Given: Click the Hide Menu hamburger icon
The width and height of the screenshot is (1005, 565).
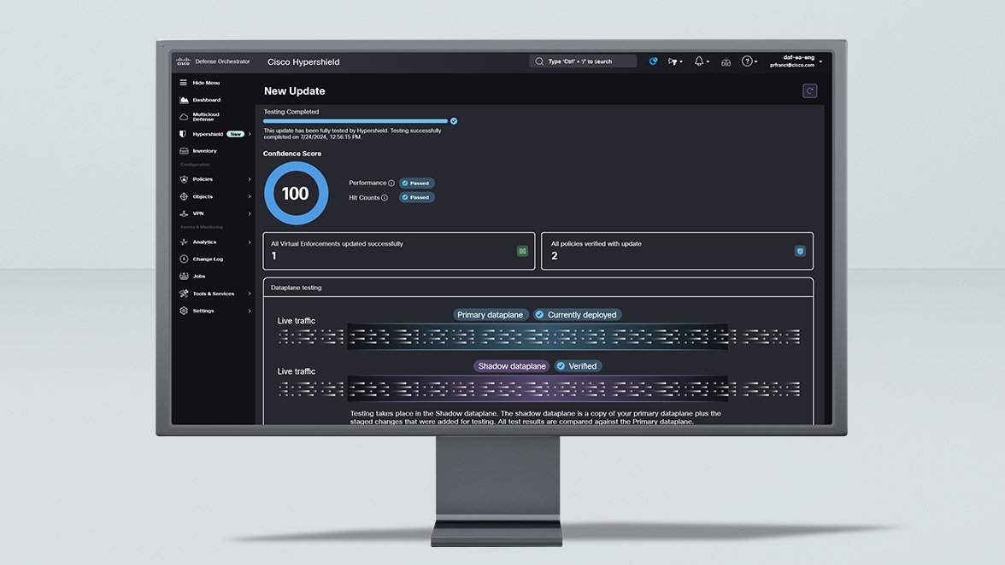Looking at the screenshot, I should [x=183, y=83].
